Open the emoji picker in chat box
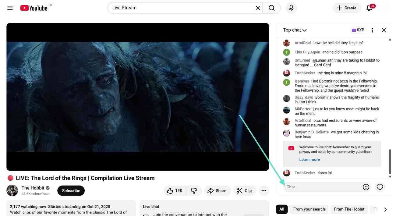The height and width of the screenshot is (216, 396). (x=366, y=187)
